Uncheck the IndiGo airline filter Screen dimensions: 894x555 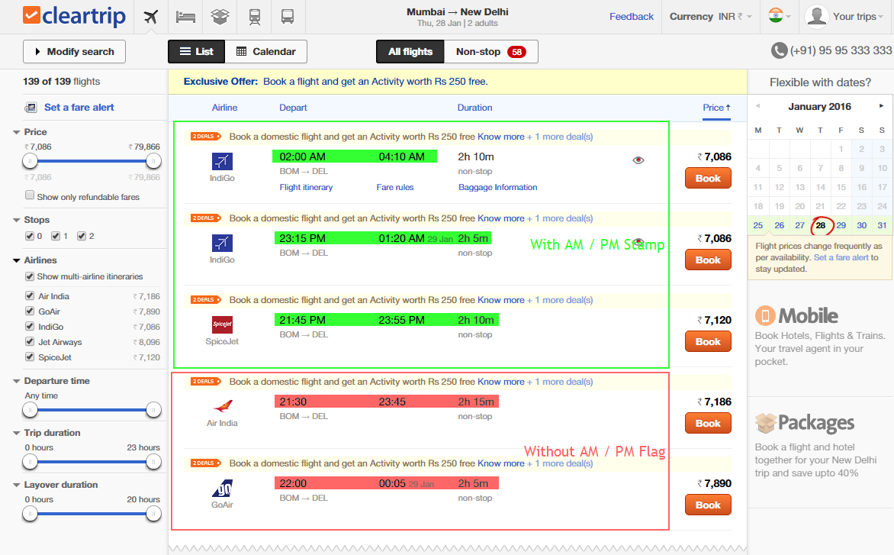30,326
